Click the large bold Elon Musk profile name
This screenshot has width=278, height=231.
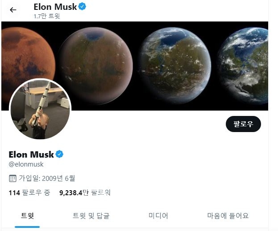coord(31,154)
